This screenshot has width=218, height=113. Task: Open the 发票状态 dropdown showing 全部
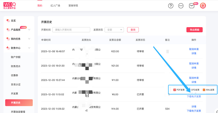pyautogui.click(x=114, y=30)
